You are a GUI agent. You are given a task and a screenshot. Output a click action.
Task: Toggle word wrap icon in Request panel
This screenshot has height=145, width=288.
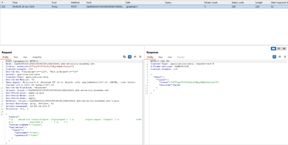[130, 57]
